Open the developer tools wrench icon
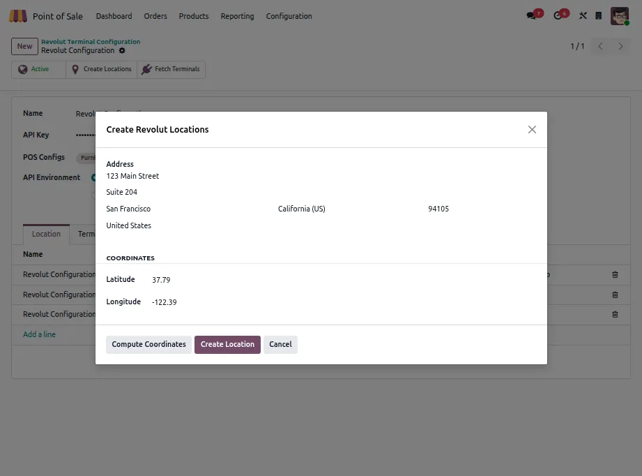Screen dimensions: 642x476 (x=583, y=15)
